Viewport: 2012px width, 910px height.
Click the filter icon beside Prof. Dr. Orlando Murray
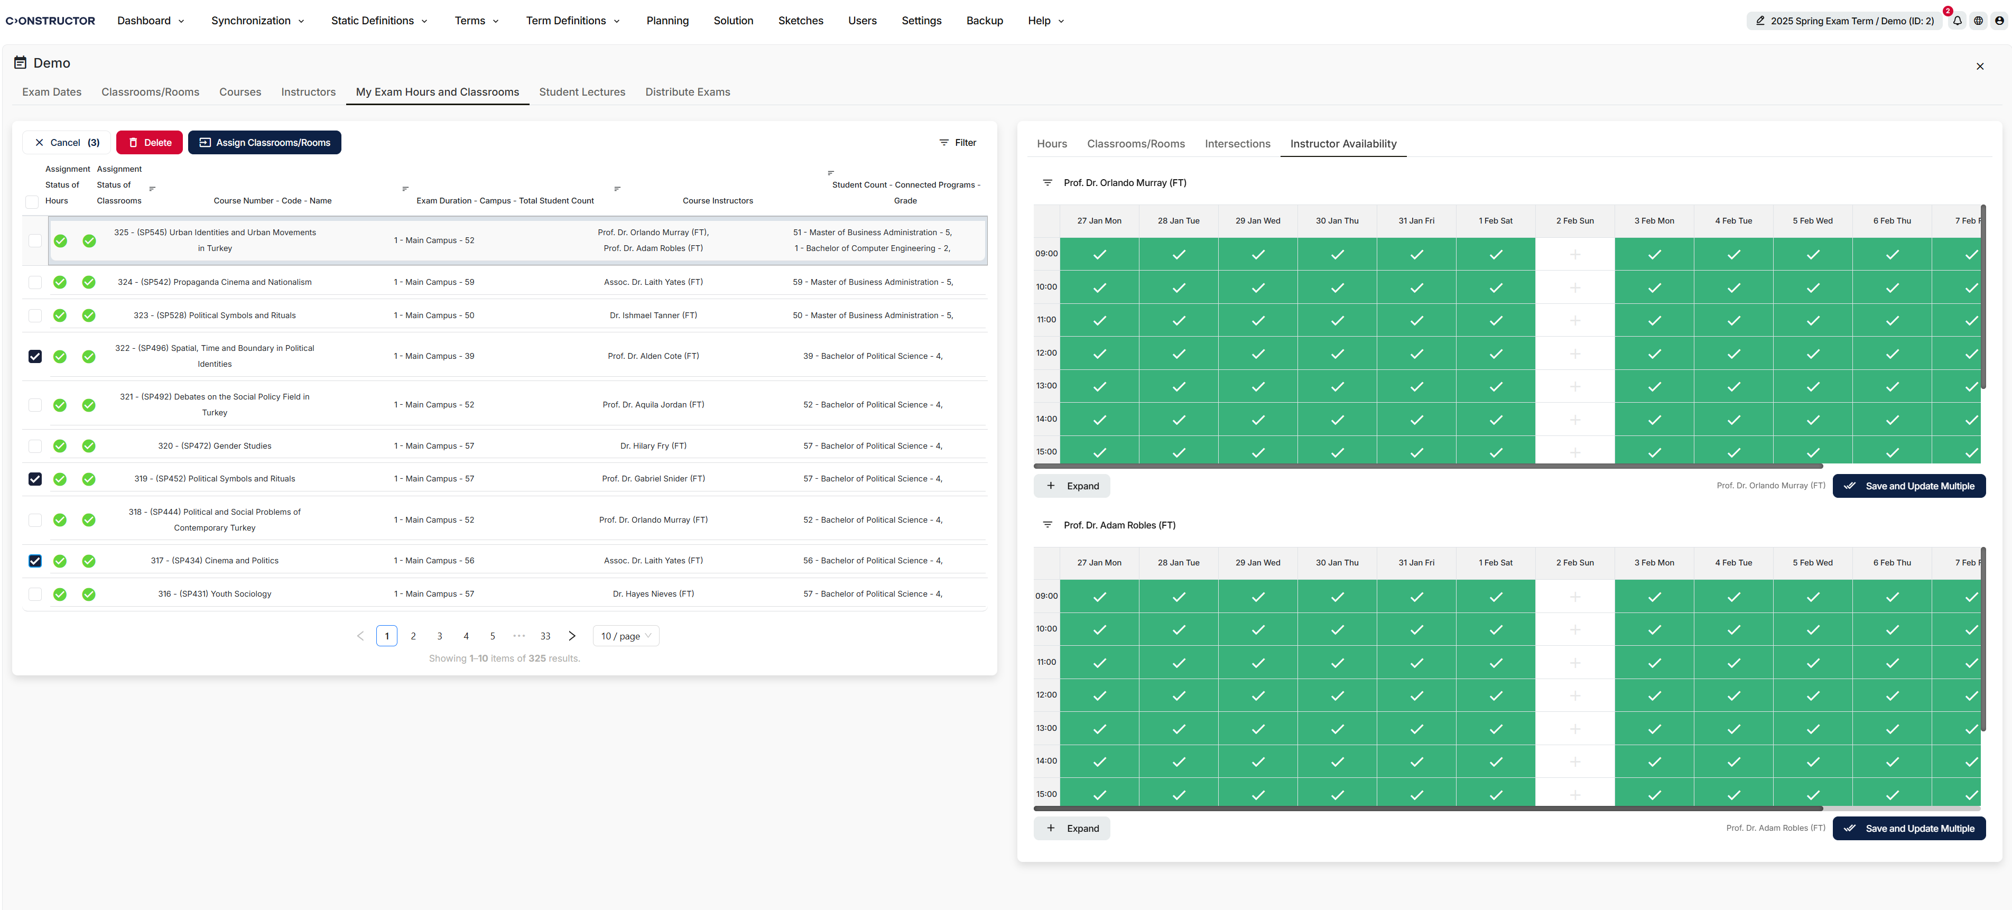[x=1047, y=183]
